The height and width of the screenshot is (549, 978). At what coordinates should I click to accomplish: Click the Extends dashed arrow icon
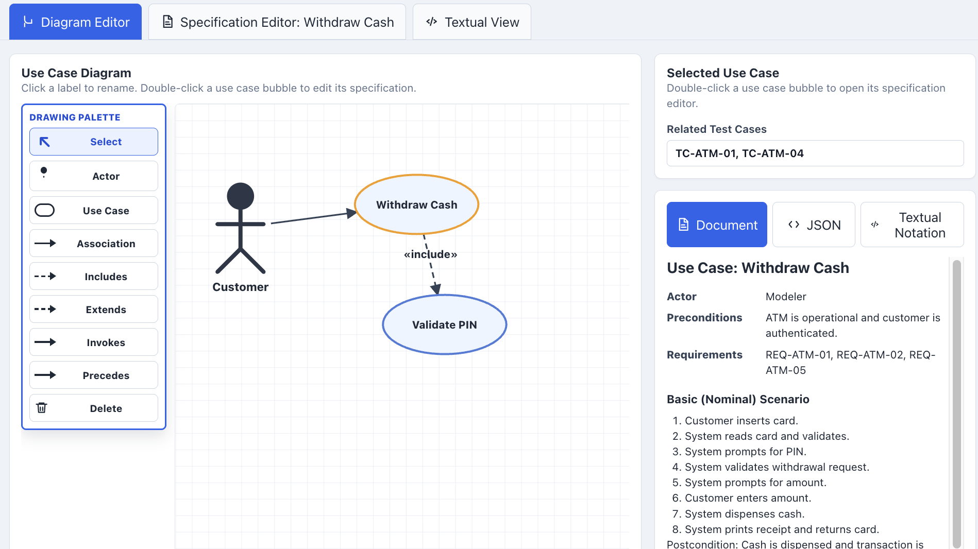(x=45, y=309)
